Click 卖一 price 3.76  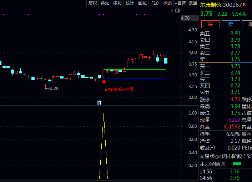(235, 59)
